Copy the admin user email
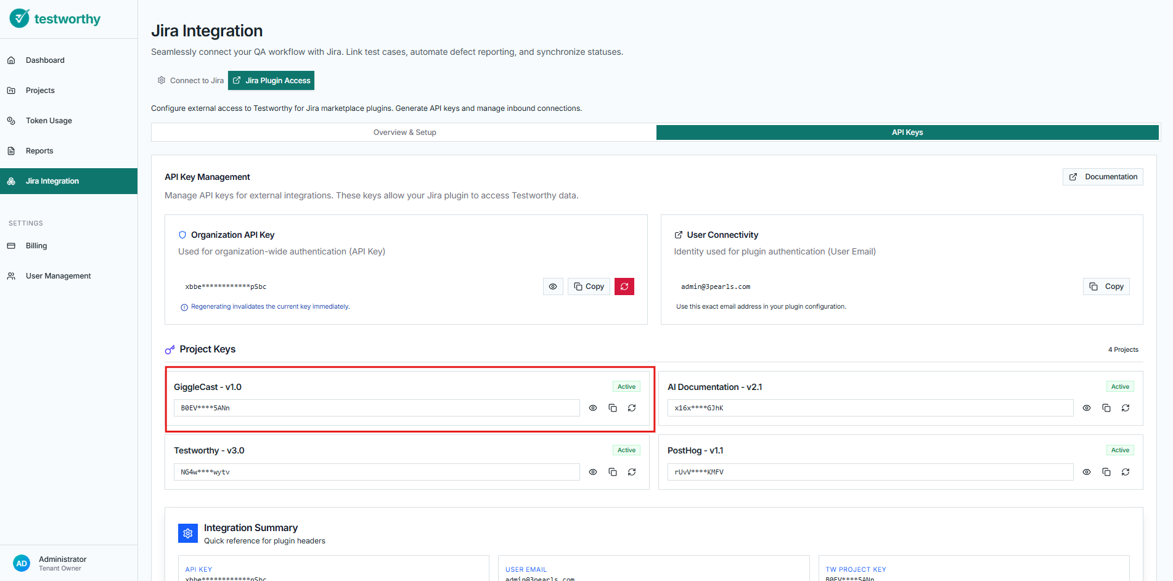This screenshot has height=581, width=1173. [1106, 286]
